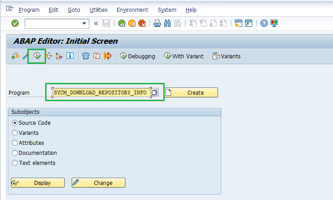Screen dimensions: 333x200
Task: Click the Print icon
Action: [157, 23]
